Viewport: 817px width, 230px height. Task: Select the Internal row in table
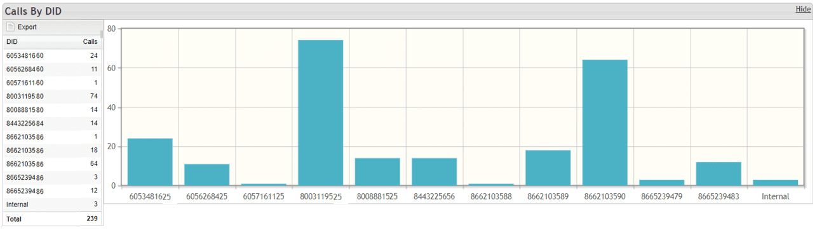coord(51,205)
